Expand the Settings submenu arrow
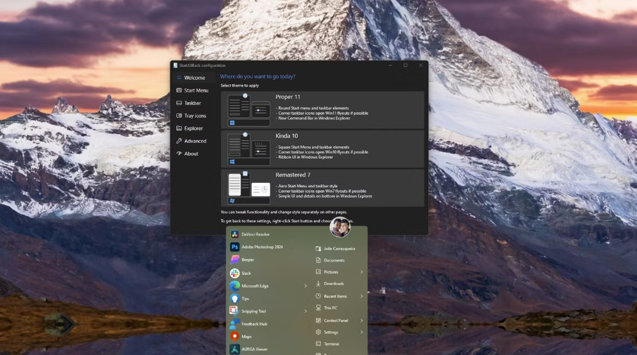 [x=361, y=332]
